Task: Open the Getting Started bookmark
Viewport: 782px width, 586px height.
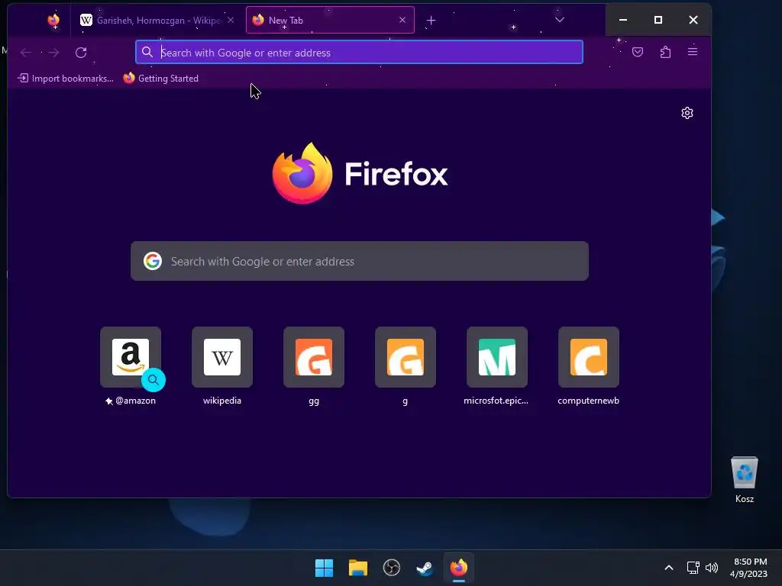Action: pos(160,79)
